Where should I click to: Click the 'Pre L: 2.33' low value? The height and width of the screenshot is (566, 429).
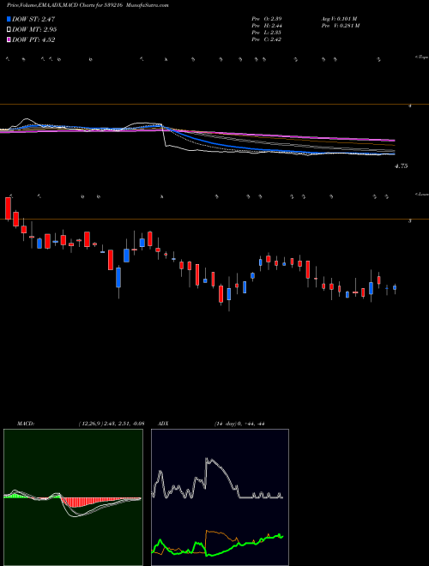pos(267,33)
